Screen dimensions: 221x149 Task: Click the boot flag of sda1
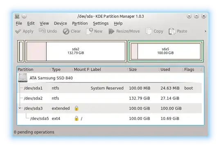[x=188, y=88]
